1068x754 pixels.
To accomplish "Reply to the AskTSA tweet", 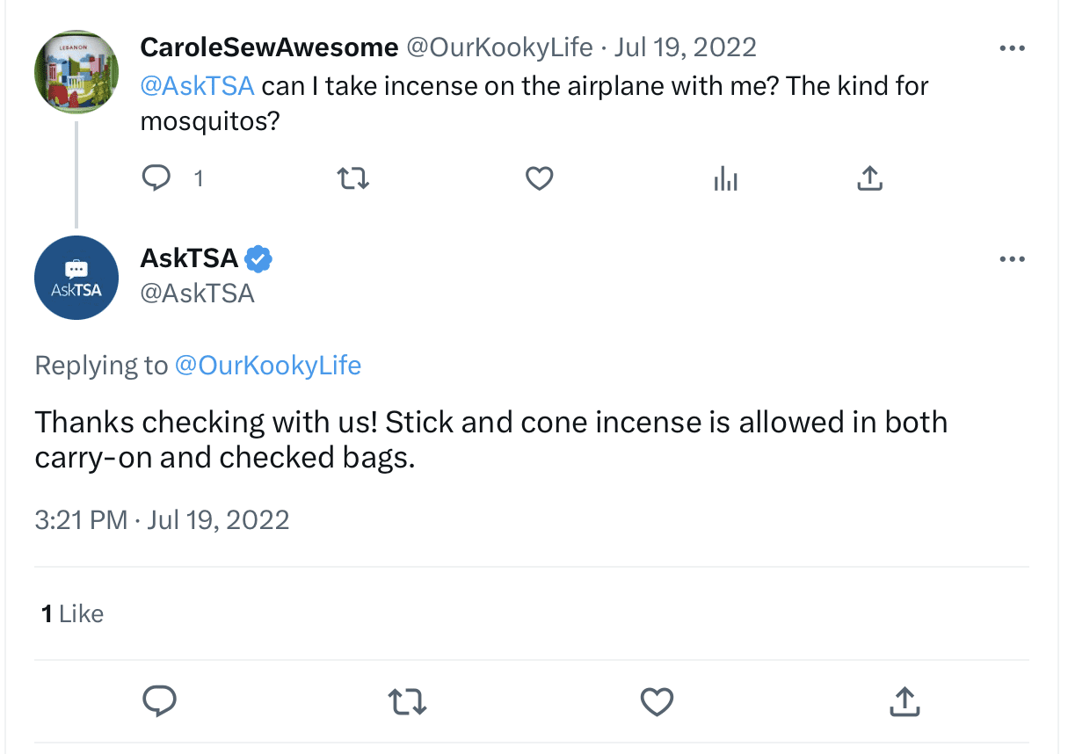I will coord(159,701).
